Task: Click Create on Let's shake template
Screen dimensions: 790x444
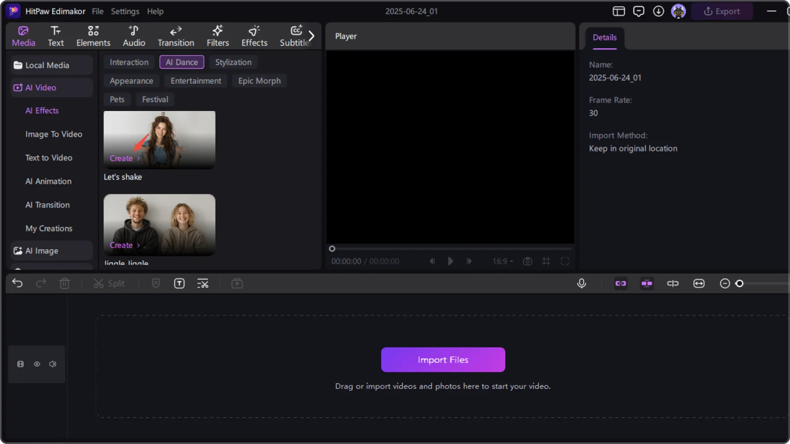Action: pyautogui.click(x=125, y=159)
